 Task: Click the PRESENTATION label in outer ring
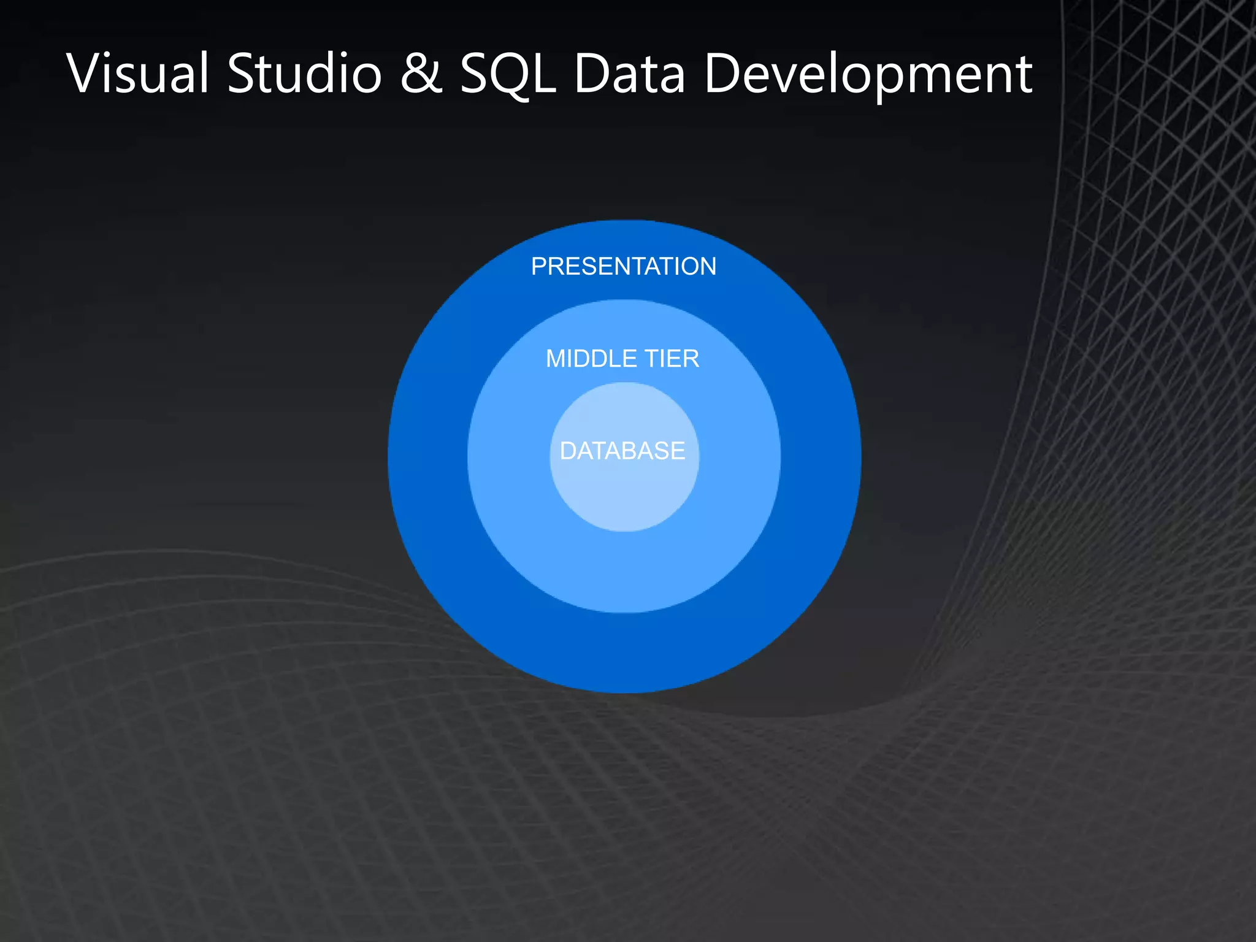point(623,267)
